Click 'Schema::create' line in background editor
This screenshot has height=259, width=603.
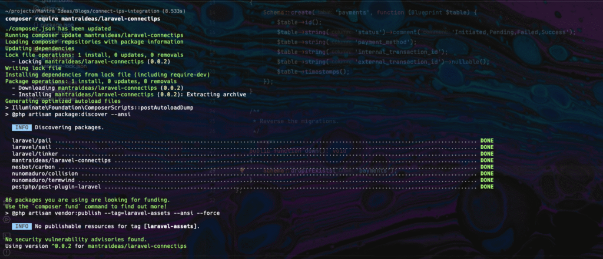[x=370, y=13]
